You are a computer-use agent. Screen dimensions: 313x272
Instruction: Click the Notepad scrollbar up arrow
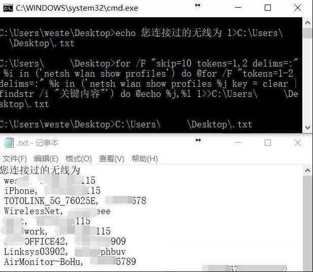[x=307, y=171]
